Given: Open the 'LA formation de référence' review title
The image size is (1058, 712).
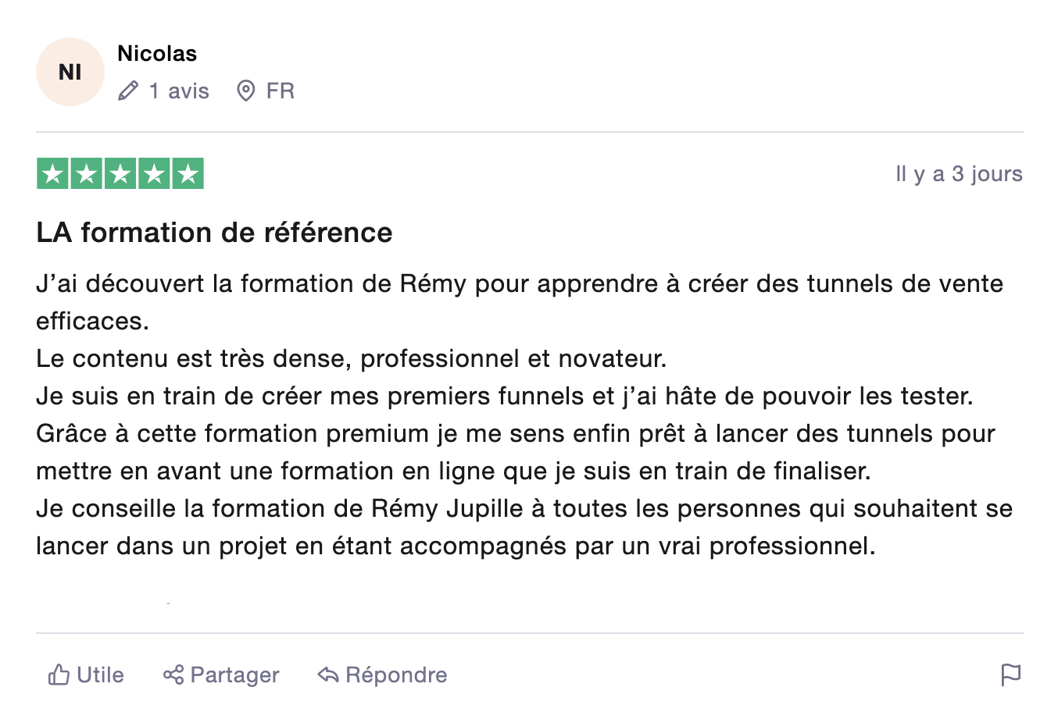Looking at the screenshot, I should pos(214,233).
